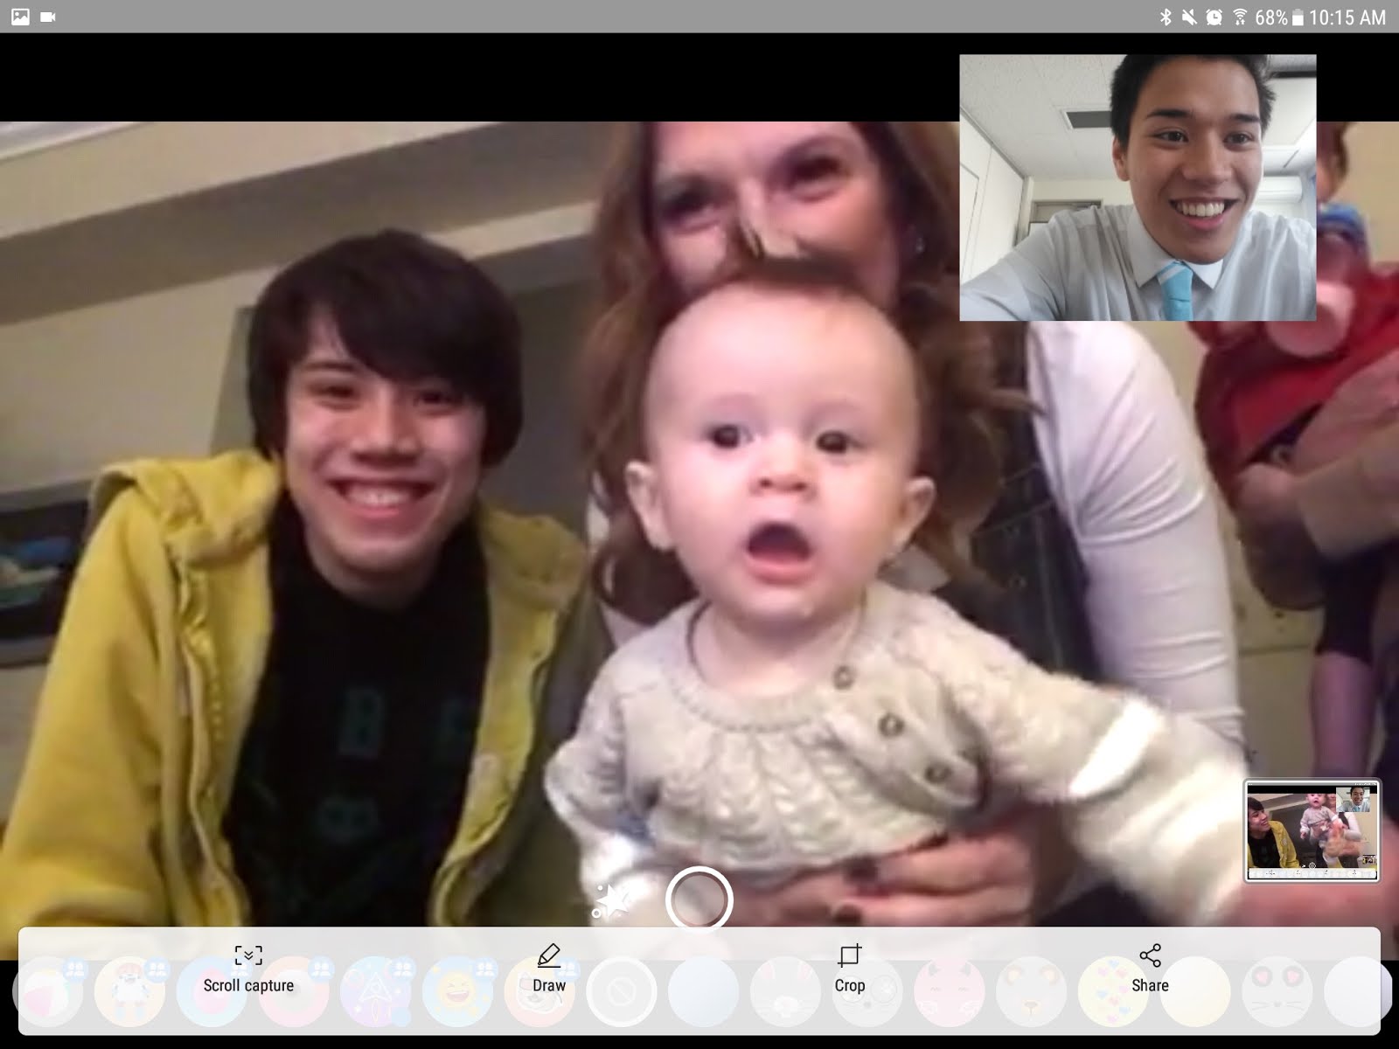Viewport: 1399px width, 1049px height.
Task: Pick the pink hearts face filter
Action: [x=1113, y=993]
